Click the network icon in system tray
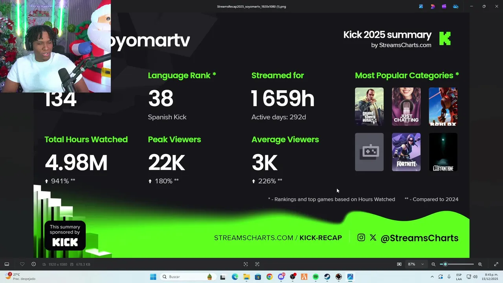This screenshot has height=283, width=503. pos(469,277)
